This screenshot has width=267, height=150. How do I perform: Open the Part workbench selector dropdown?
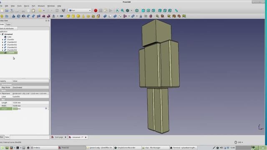click(x=80, y=10)
